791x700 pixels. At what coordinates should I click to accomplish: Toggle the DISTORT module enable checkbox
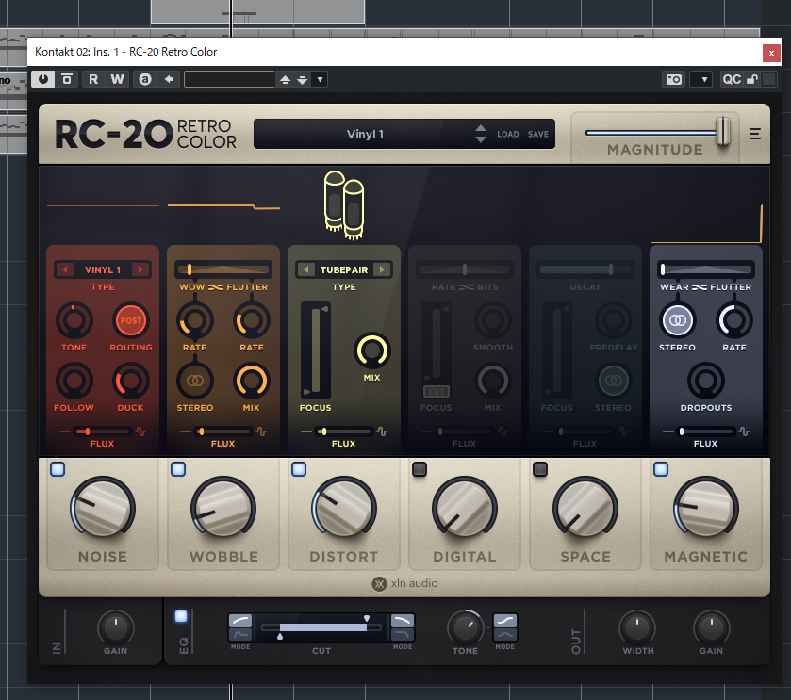coord(299,469)
